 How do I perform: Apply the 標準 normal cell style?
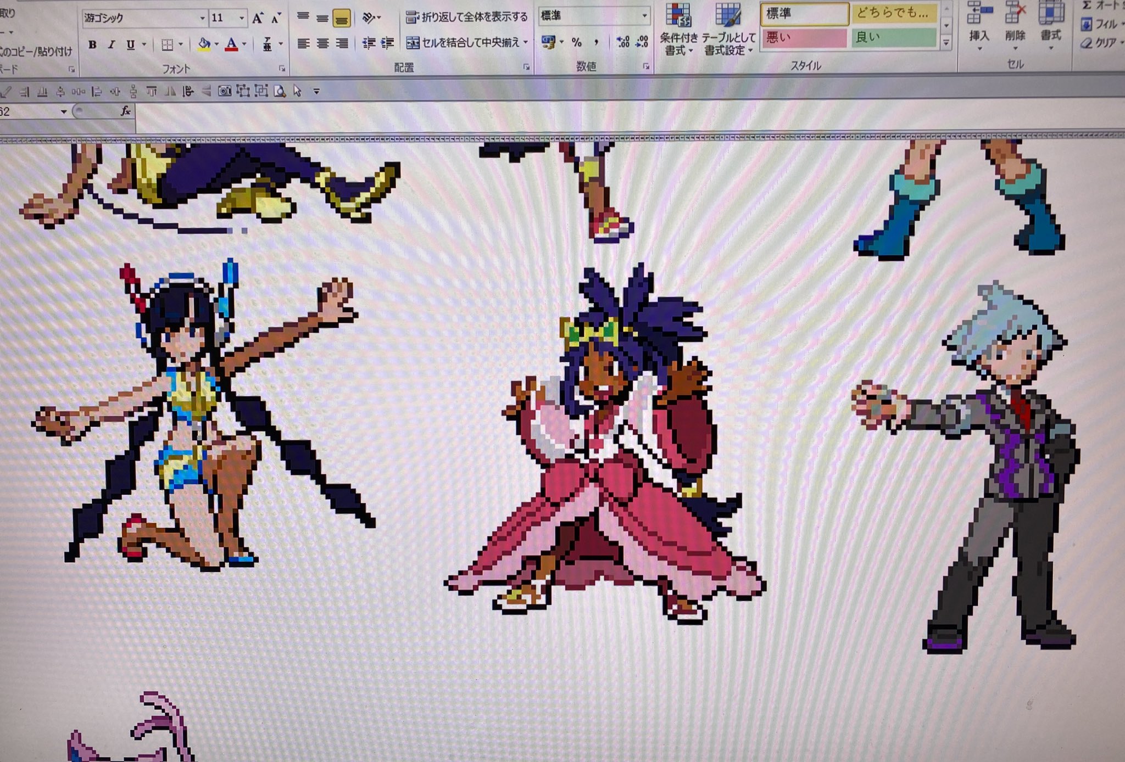[805, 14]
